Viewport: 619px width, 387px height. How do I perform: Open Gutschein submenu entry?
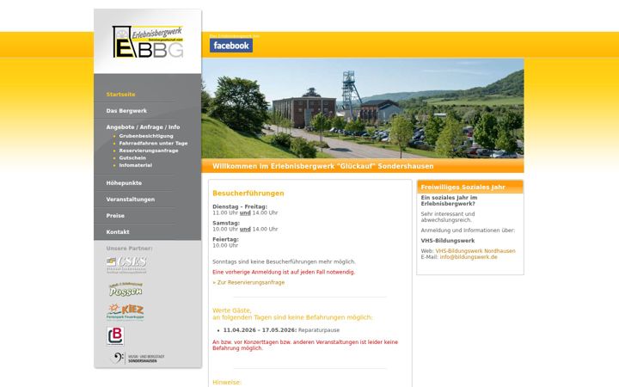[x=132, y=158]
